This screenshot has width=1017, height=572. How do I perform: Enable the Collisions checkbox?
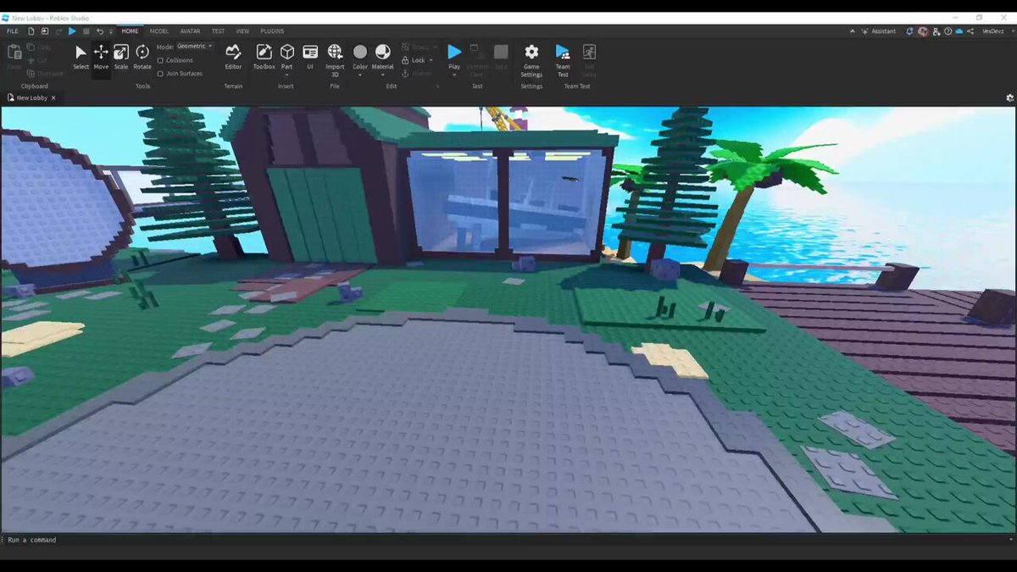tap(161, 61)
